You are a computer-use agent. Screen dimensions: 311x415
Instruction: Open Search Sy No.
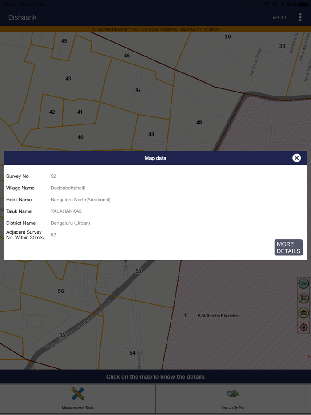tap(233, 399)
